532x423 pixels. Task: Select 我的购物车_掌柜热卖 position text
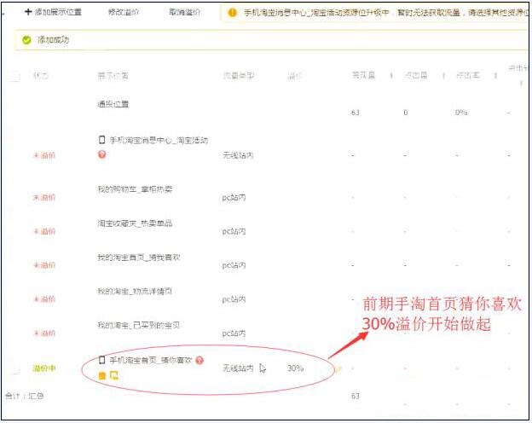[135, 189]
